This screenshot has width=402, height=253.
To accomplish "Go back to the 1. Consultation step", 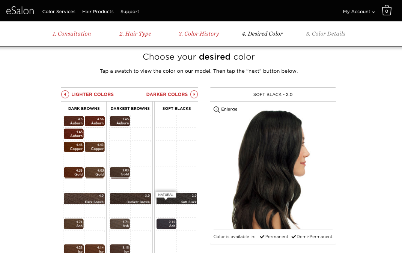I will tap(72, 34).
